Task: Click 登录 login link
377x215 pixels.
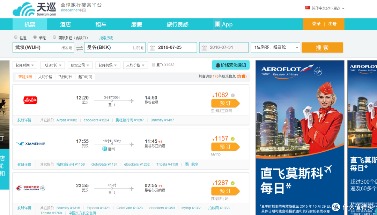Action: [x=316, y=24]
